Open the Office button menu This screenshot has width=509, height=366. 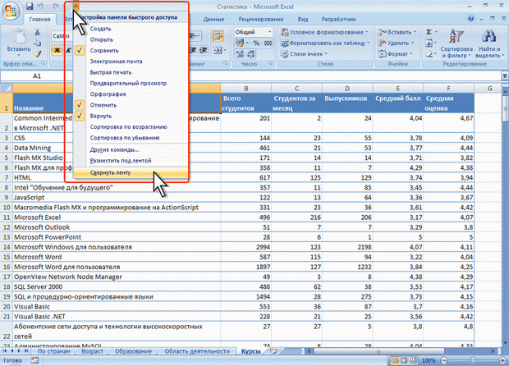click(11, 11)
